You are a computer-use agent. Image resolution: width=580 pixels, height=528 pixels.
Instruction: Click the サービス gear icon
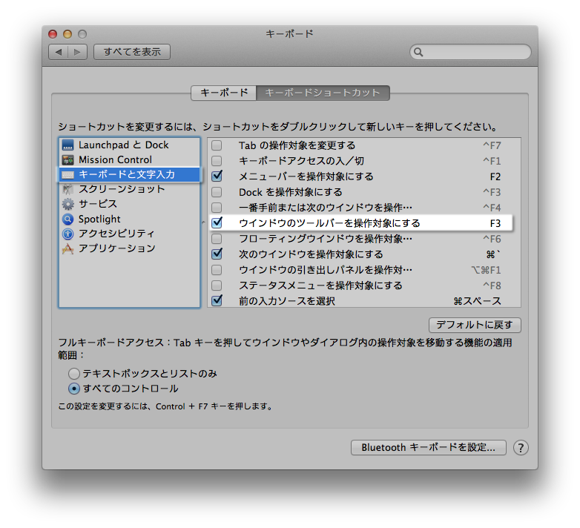click(x=67, y=204)
